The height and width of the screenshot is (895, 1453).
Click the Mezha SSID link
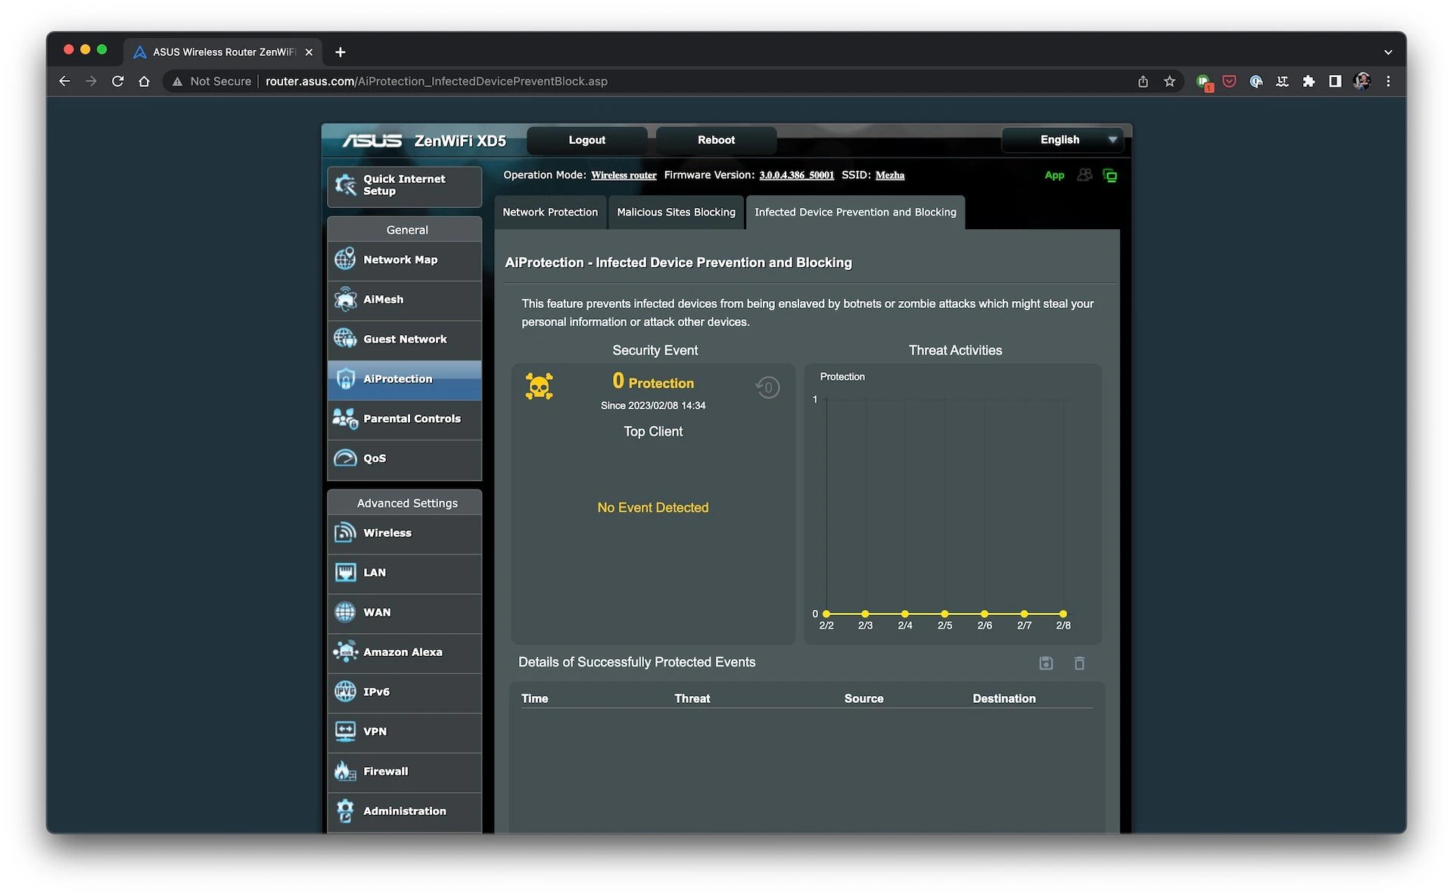890,176
